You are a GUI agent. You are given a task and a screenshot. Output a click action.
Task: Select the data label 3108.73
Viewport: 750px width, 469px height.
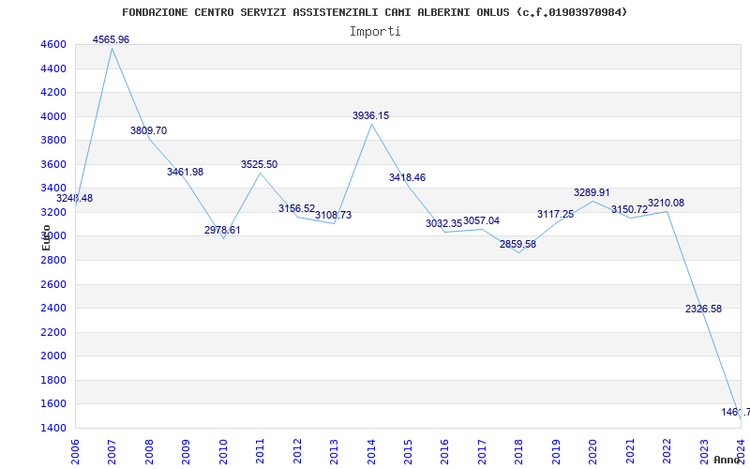pyautogui.click(x=334, y=216)
